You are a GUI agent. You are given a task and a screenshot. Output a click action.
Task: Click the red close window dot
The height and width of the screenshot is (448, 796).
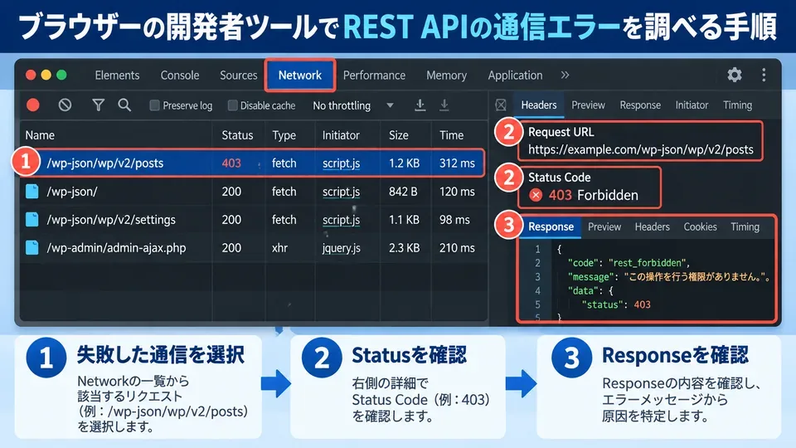[x=31, y=75]
